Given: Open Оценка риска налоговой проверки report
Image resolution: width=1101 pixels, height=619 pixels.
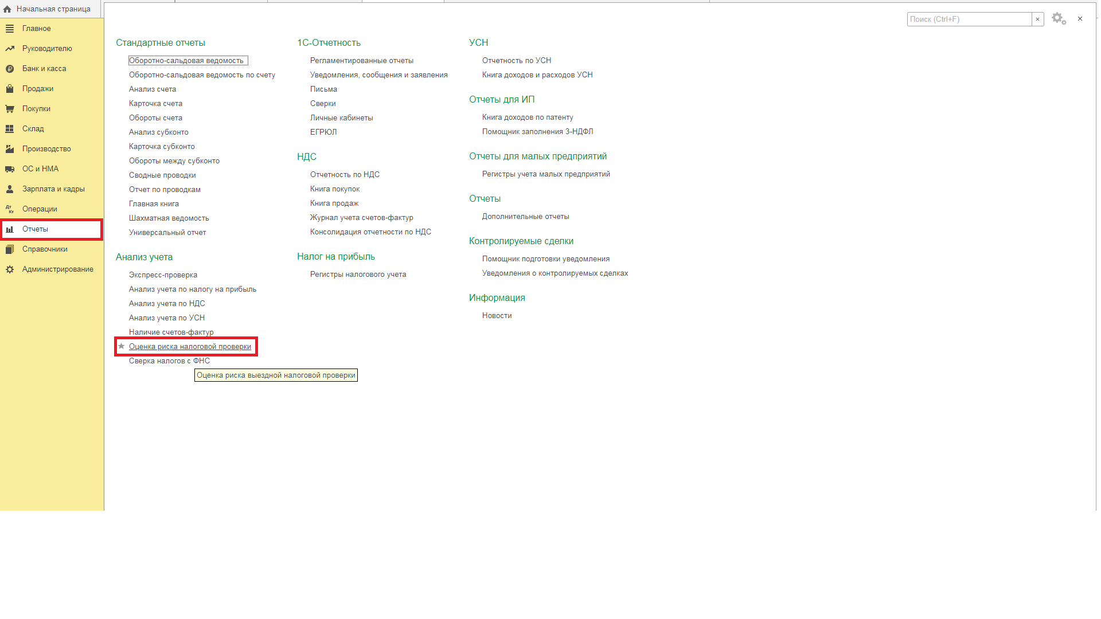Looking at the screenshot, I should (x=189, y=346).
